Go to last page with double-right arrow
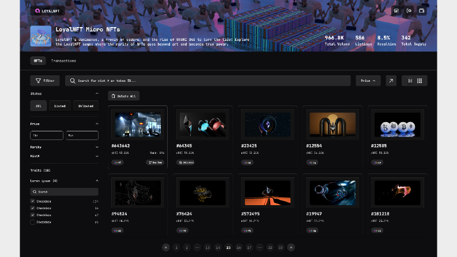457x257 pixels. (x=291, y=247)
